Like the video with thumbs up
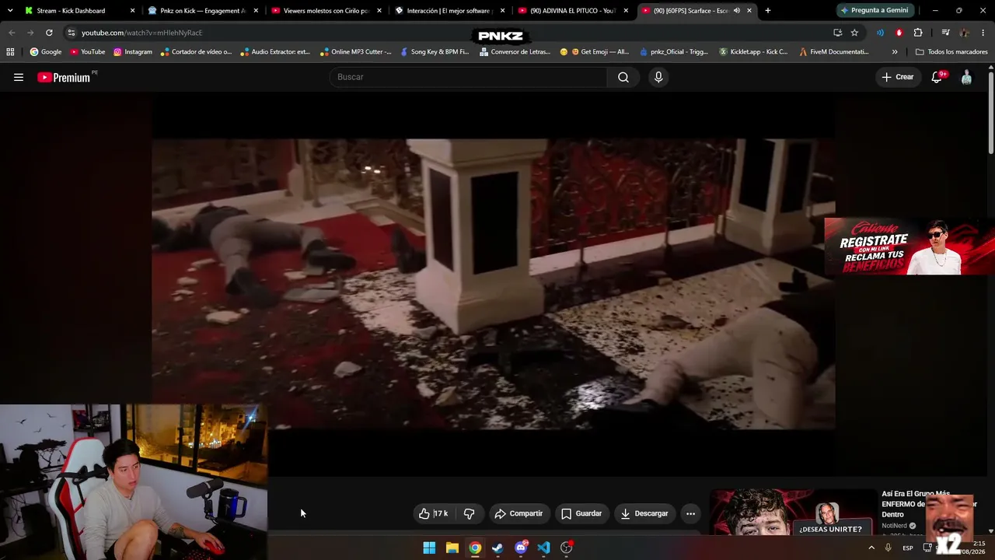 (434, 513)
